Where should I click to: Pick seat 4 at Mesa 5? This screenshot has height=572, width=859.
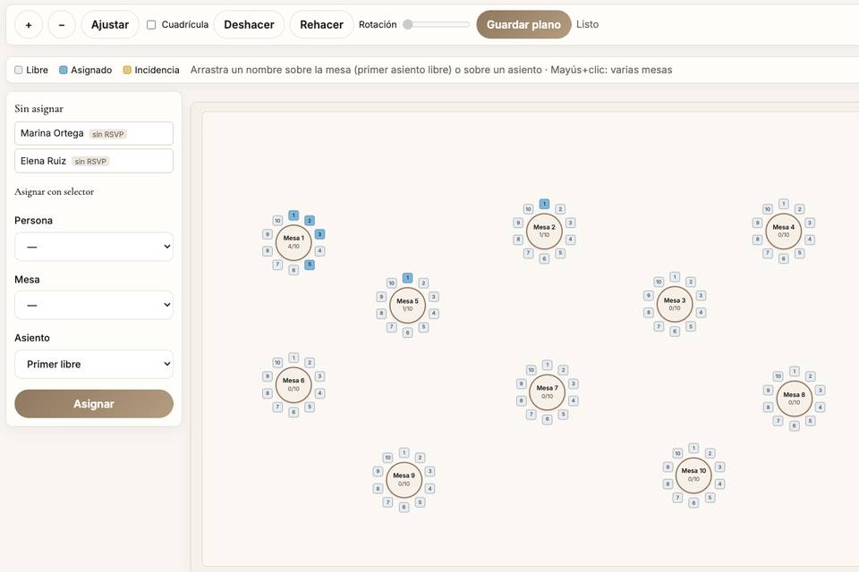[434, 314]
